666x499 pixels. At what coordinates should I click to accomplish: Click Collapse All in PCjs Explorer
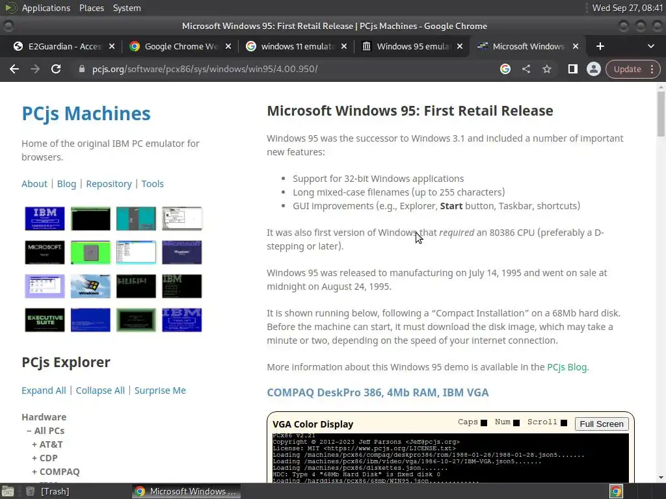(100, 390)
